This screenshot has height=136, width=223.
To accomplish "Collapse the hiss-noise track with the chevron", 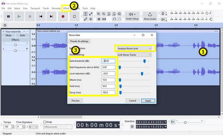I will [x=24, y=31].
